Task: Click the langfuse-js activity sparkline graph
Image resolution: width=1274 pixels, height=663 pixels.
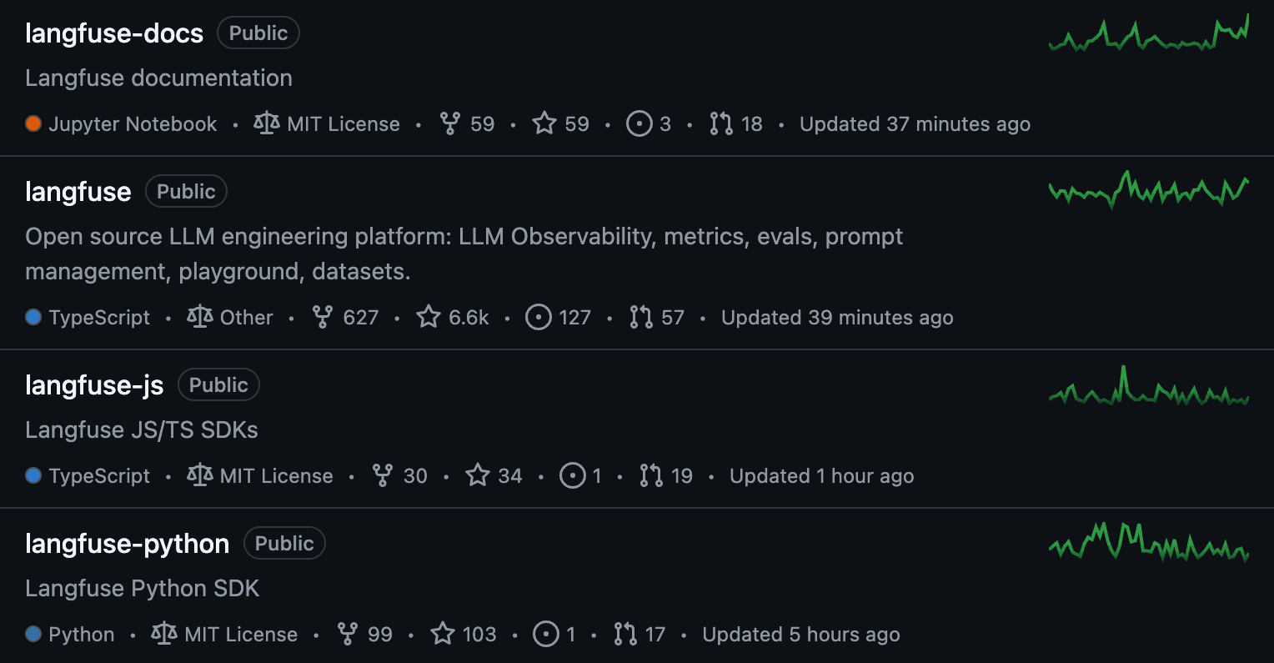Action: (x=1148, y=387)
